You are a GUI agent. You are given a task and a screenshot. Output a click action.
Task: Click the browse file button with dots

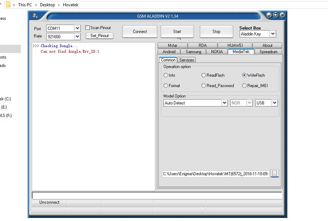click(275, 173)
